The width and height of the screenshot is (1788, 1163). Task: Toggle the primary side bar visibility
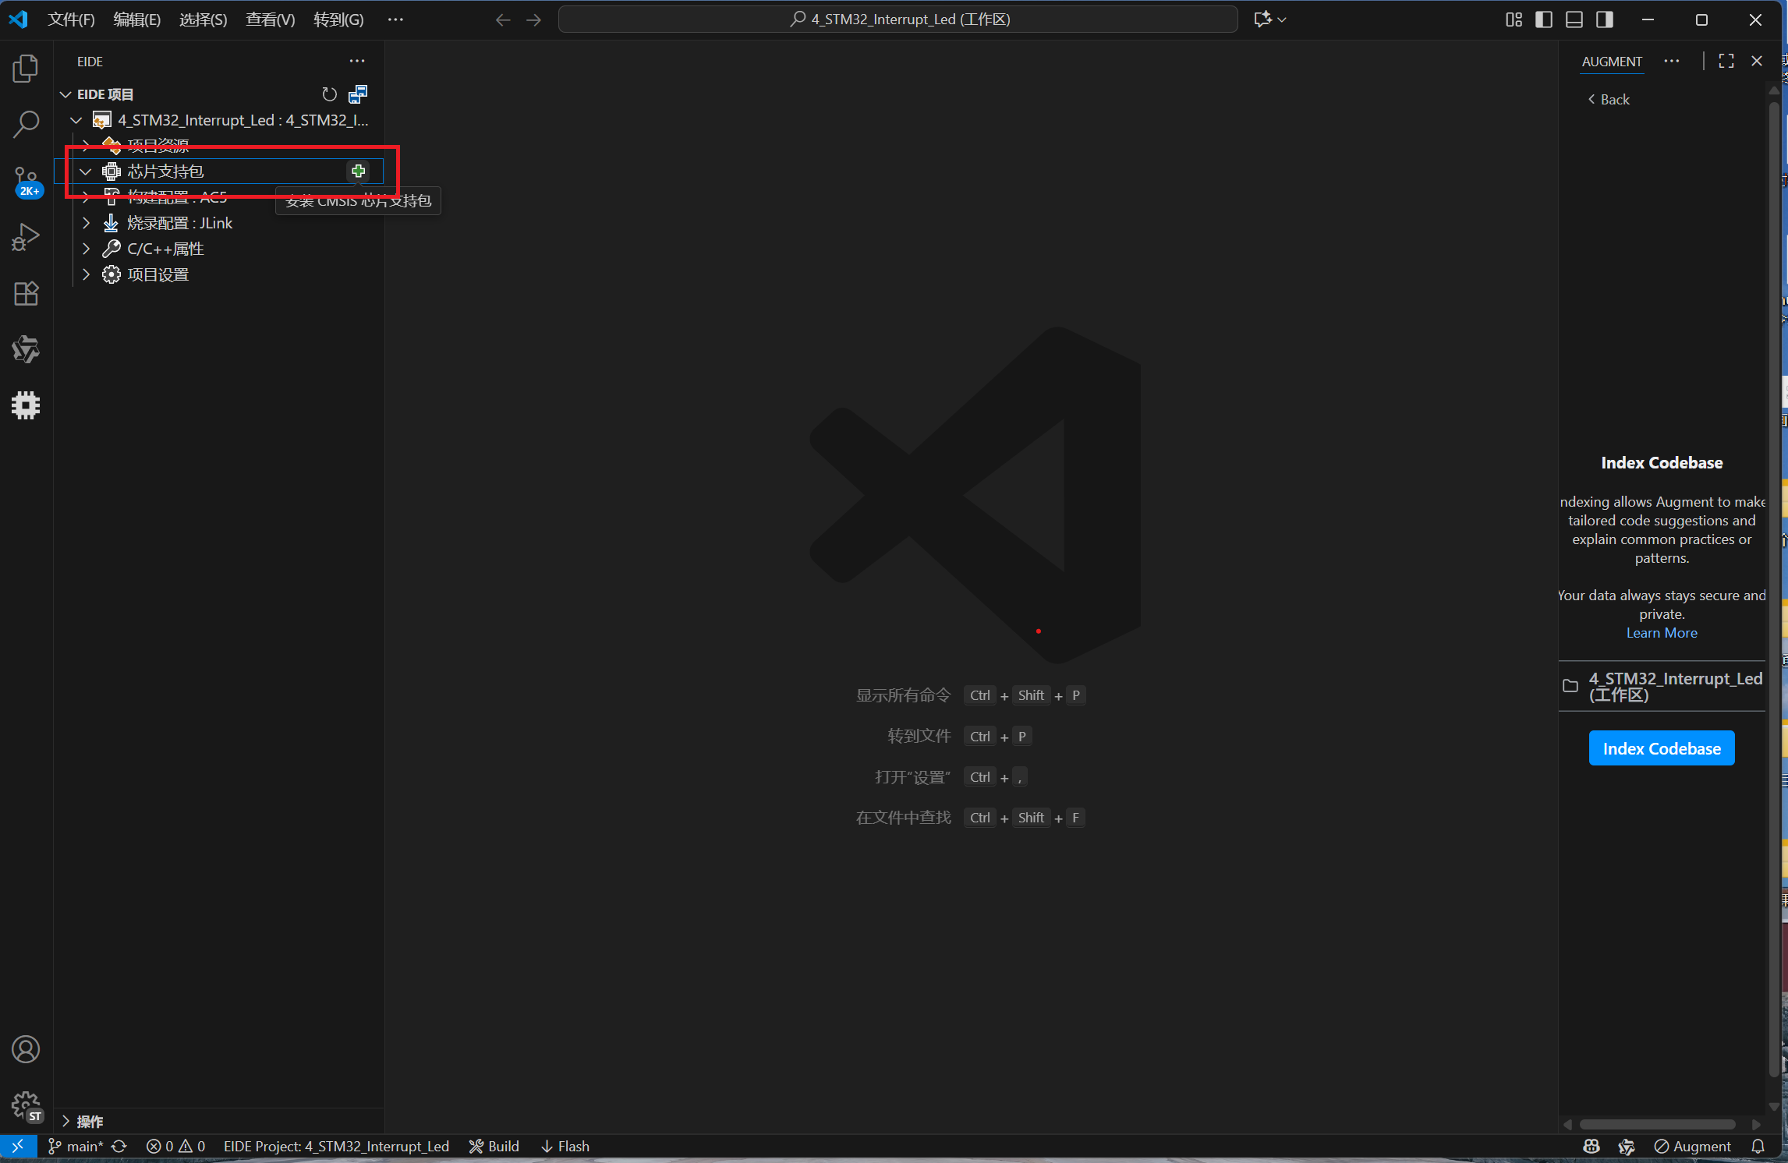click(1543, 19)
